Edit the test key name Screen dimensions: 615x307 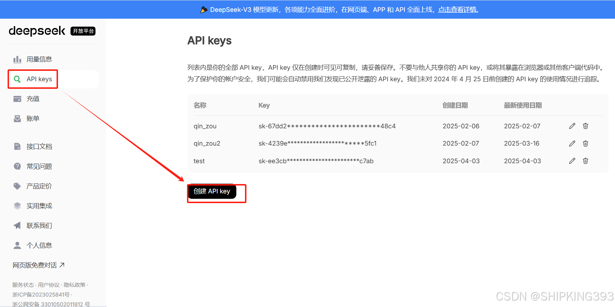click(572, 161)
